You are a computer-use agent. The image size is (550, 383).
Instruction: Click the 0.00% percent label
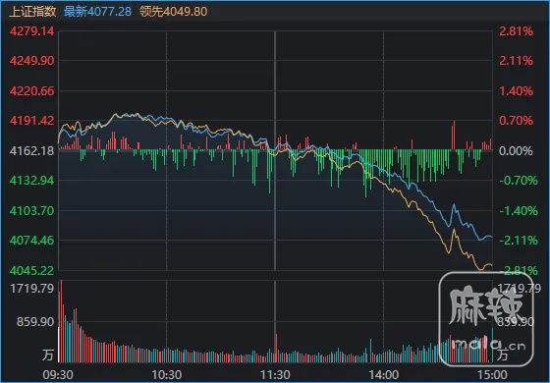(516, 151)
